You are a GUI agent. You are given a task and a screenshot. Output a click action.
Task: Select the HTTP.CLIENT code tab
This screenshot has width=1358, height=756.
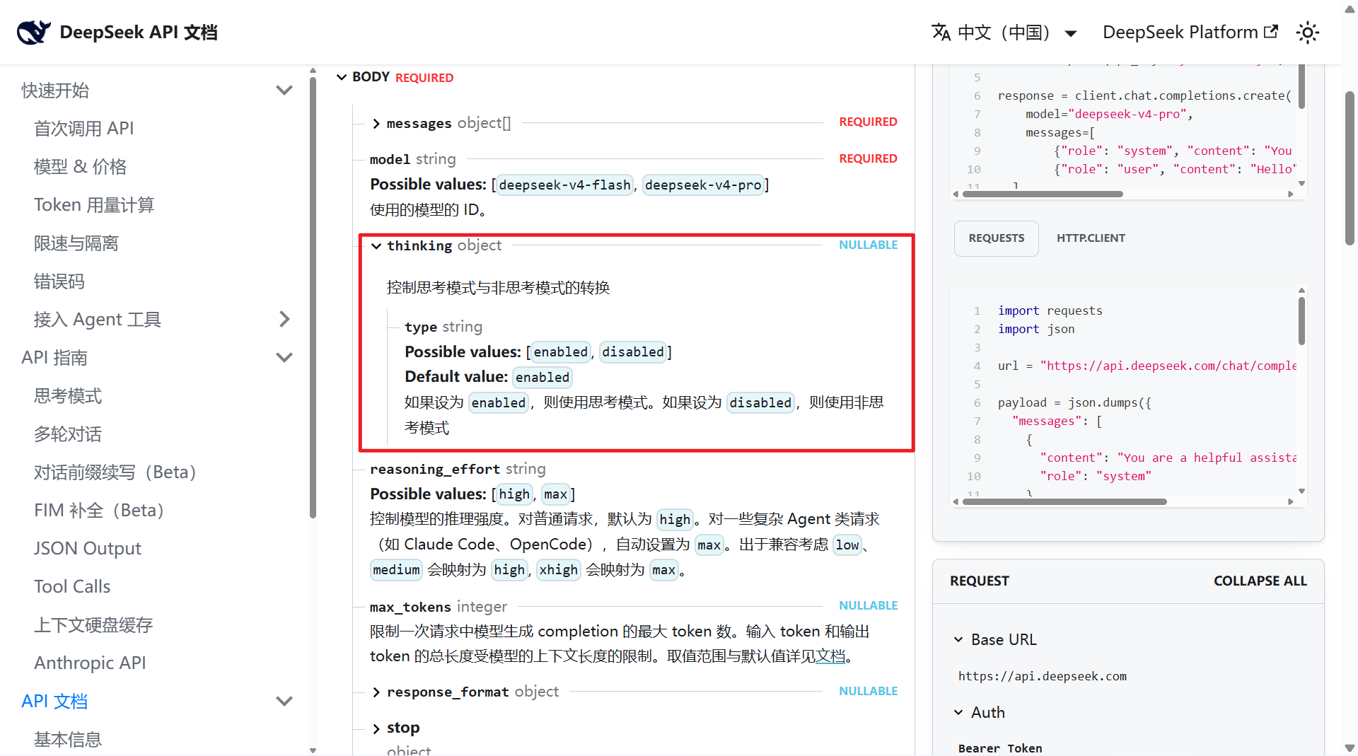1091,238
